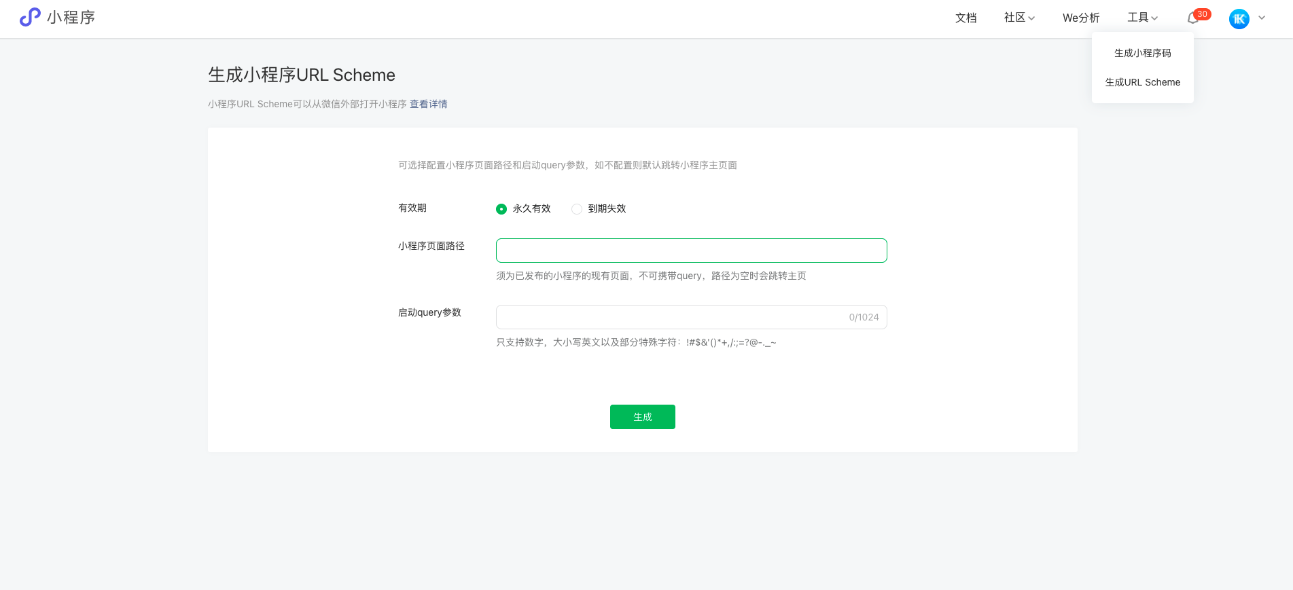The height and width of the screenshot is (590, 1293).
Task: Open the 文档 menu item
Action: coord(966,18)
